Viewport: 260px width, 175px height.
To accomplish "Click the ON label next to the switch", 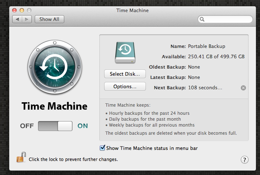I will pyautogui.click(x=83, y=126).
